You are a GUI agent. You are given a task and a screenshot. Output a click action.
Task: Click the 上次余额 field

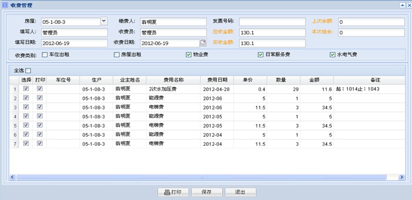pos(371,22)
